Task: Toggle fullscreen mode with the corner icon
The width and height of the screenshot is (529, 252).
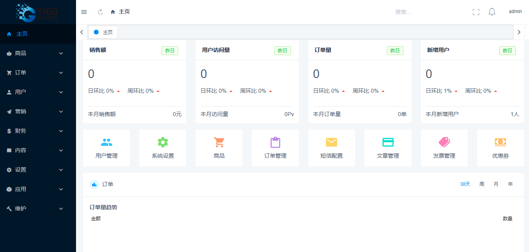Action: [x=476, y=11]
